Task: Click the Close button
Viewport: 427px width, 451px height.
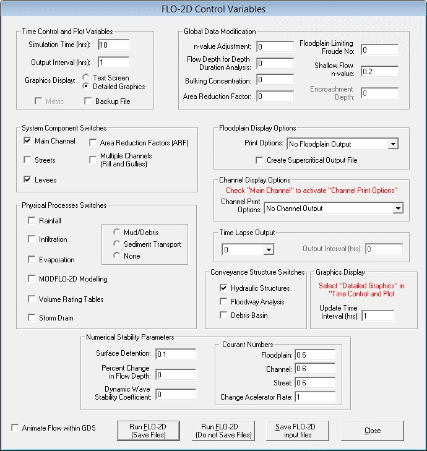Action: pyautogui.click(x=372, y=431)
